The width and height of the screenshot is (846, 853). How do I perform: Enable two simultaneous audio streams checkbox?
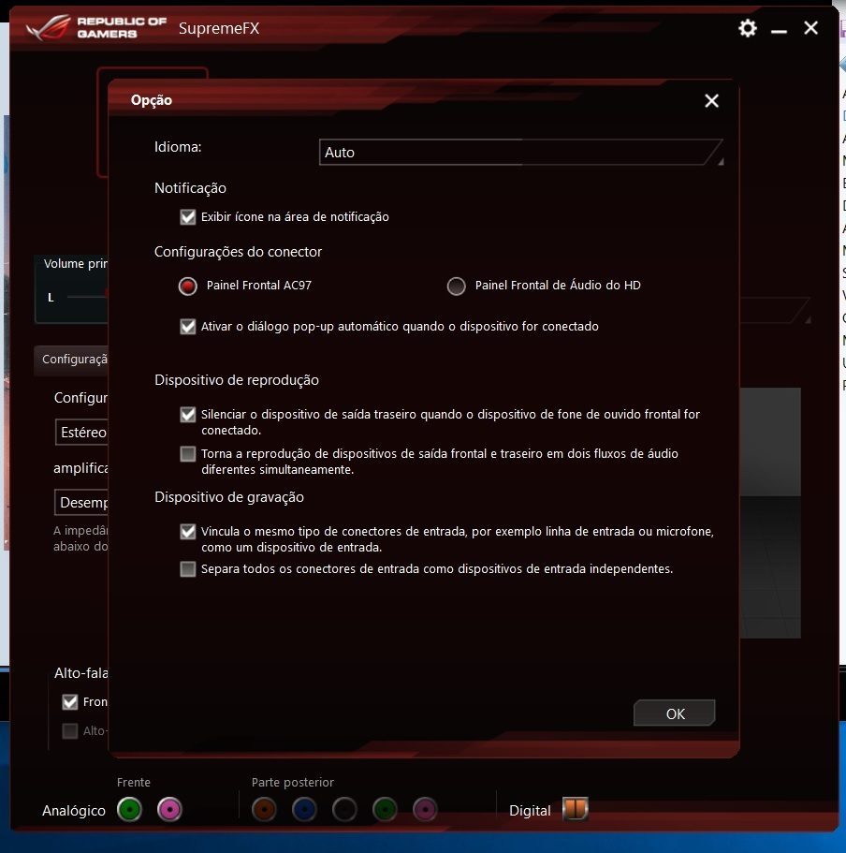(188, 454)
